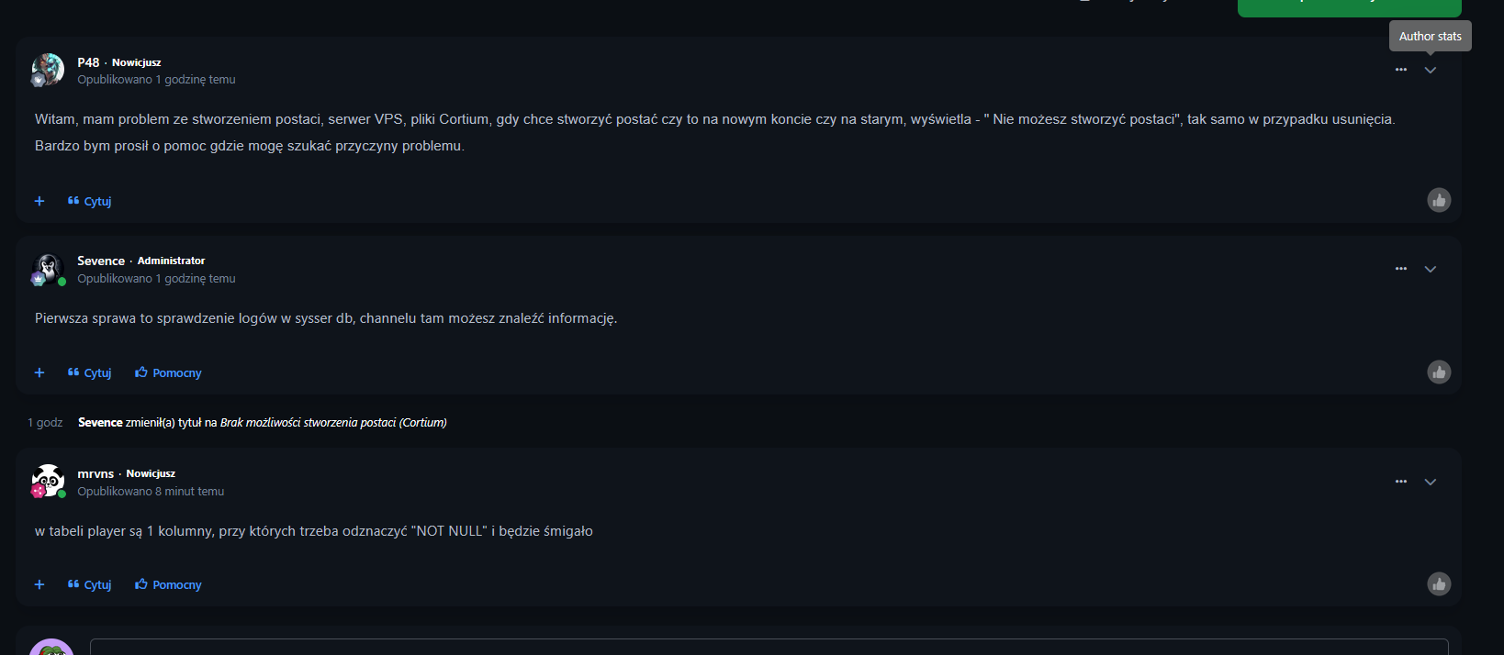Viewport: 1504px width, 655px height.
Task: React with thumbs-up to mrvns's post
Action: pyautogui.click(x=1439, y=583)
